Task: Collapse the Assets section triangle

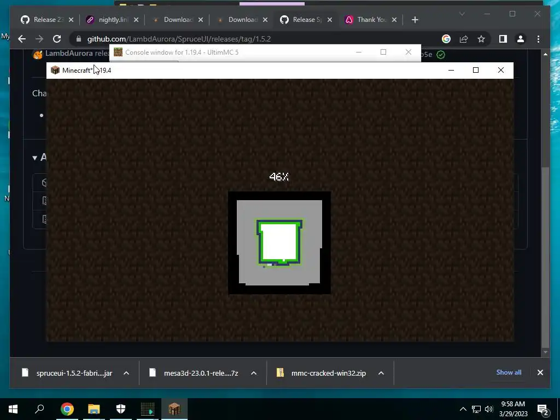Action: click(34, 157)
